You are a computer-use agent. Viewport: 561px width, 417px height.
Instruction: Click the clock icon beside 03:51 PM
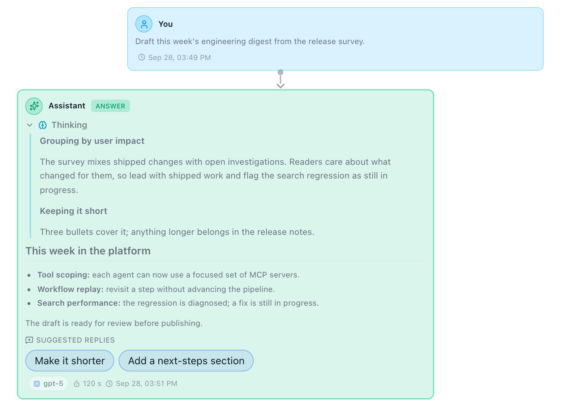[109, 384]
